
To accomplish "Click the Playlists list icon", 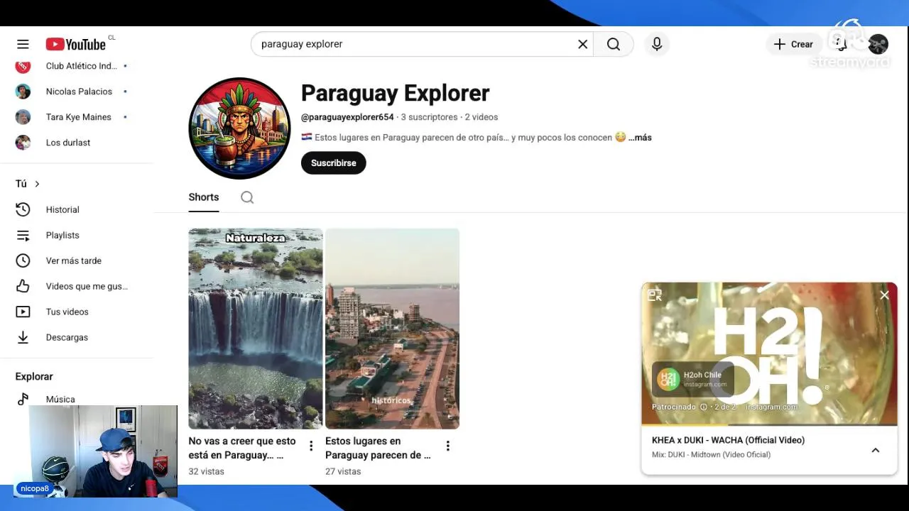I will [x=23, y=235].
